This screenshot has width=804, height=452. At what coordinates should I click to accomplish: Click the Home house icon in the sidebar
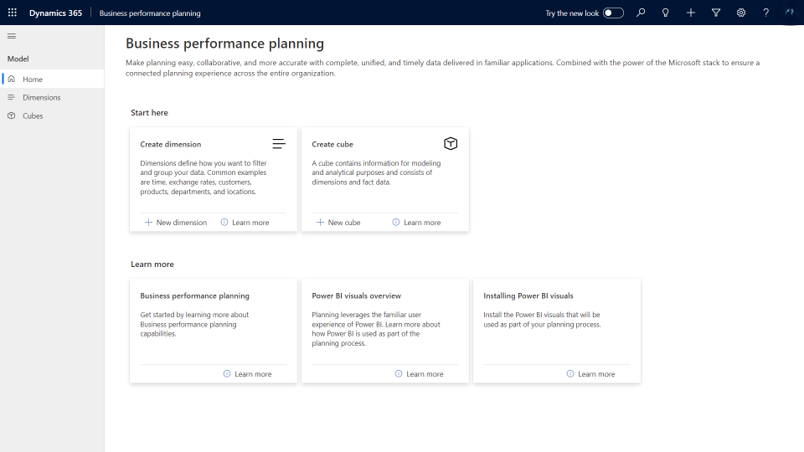click(x=11, y=79)
